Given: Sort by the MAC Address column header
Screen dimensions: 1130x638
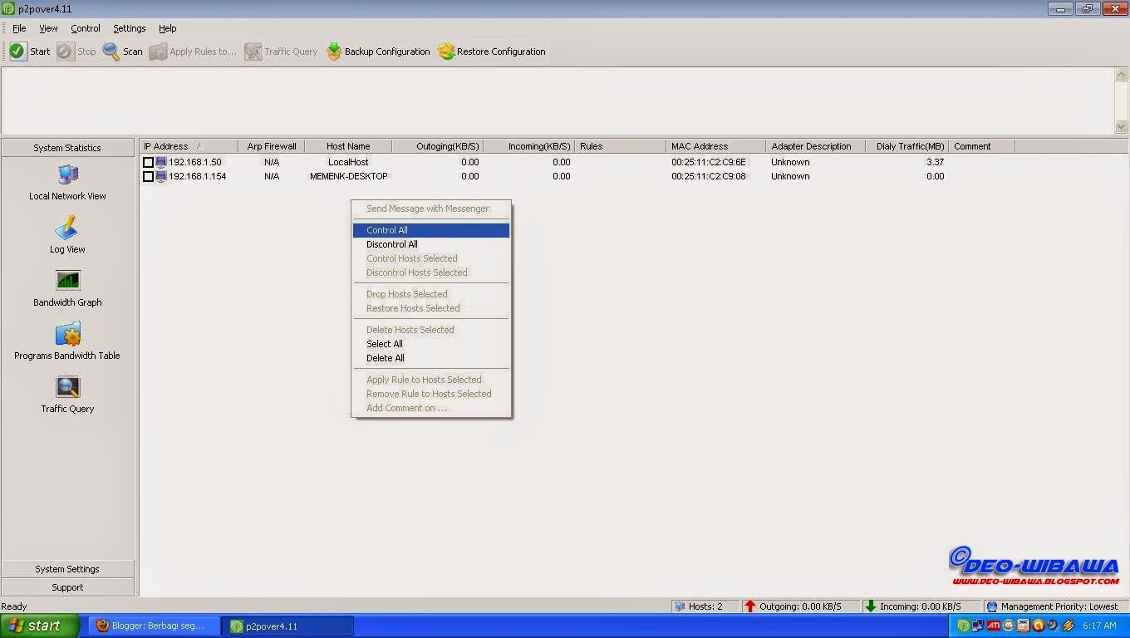Looking at the screenshot, I should pyautogui.click(x=715, y=146).
